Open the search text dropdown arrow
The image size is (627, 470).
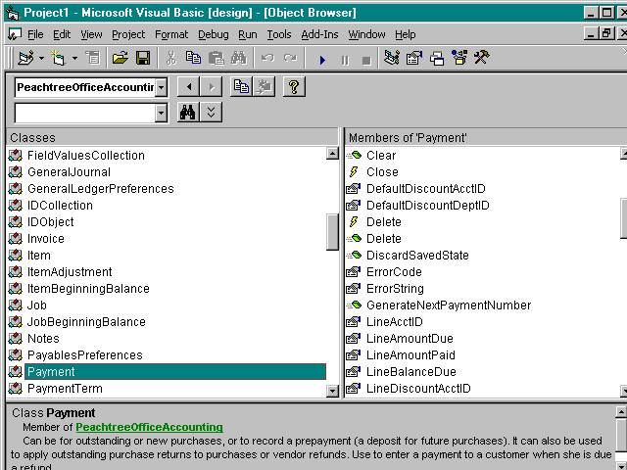click(x=161, y=114)
